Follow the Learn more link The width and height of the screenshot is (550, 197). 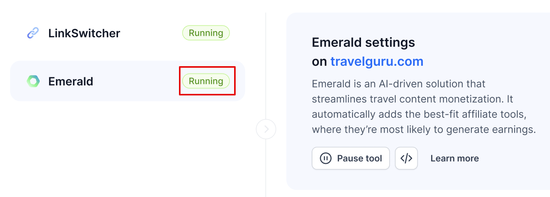[455, 158]
